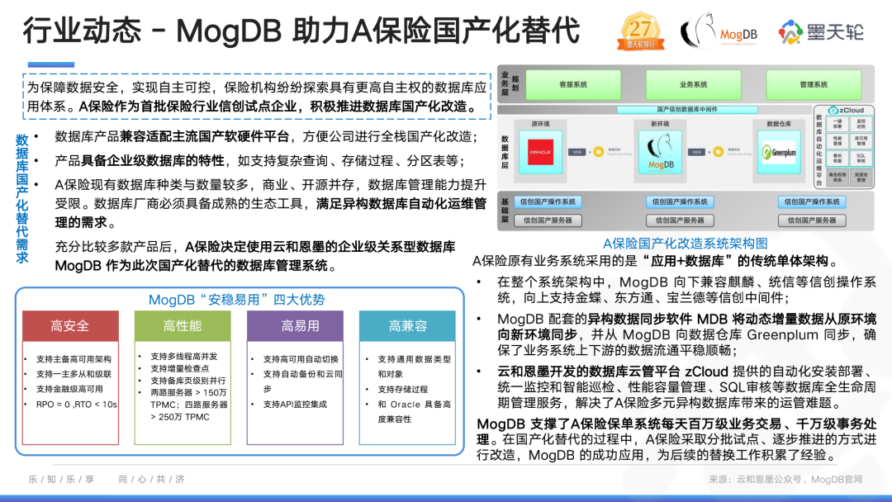This screenshot has width=892, height=502.
Task: Click the 数据库层 vertical label
Action: pyautogui.click(x=504, y=152)
